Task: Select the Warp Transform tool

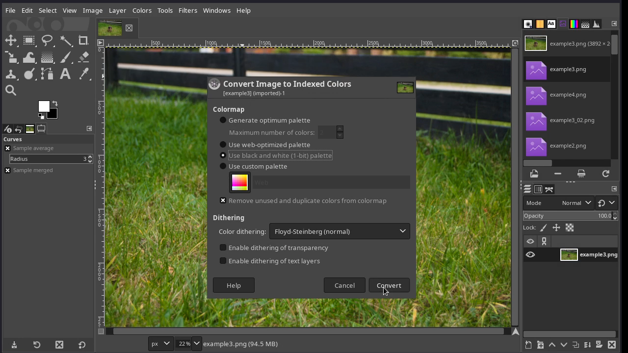Action: 29,57
